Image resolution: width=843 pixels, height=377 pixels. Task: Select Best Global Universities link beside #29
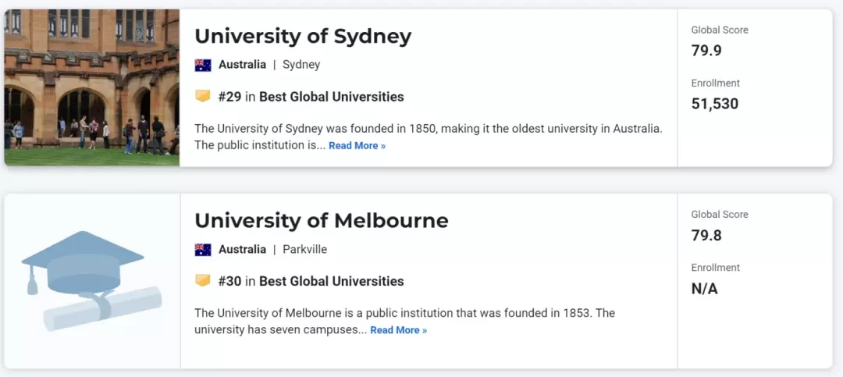click(x=331, y=97)
